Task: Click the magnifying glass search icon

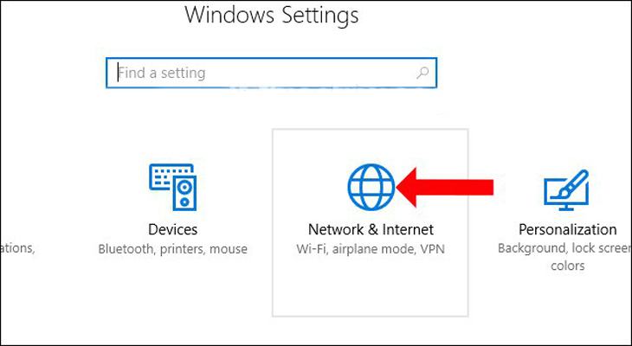Action: pyautogui.click(x=422, y=73)
